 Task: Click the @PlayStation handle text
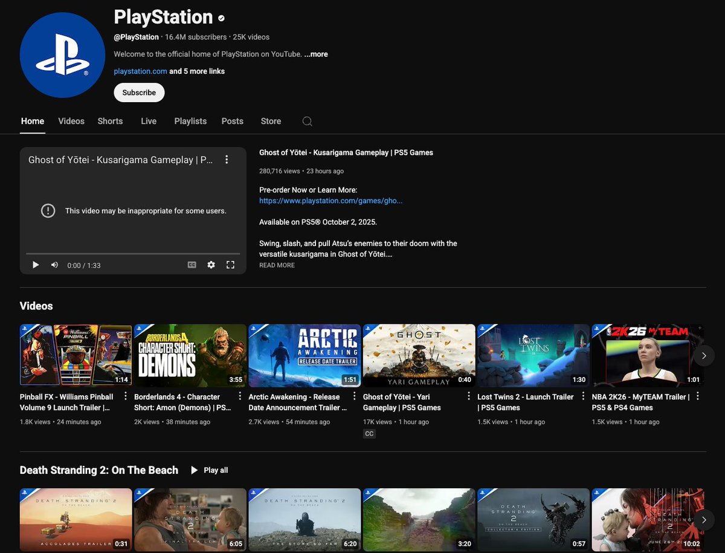pos(137,37)
